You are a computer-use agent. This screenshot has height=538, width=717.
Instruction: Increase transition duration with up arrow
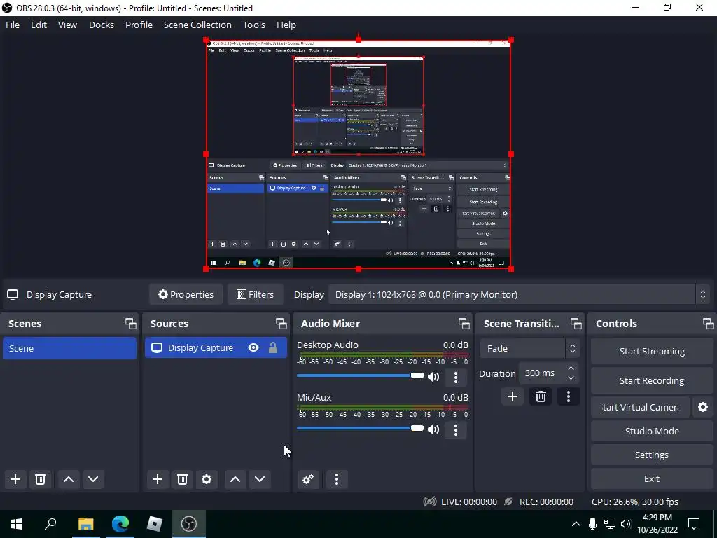(x=571, y=368)
